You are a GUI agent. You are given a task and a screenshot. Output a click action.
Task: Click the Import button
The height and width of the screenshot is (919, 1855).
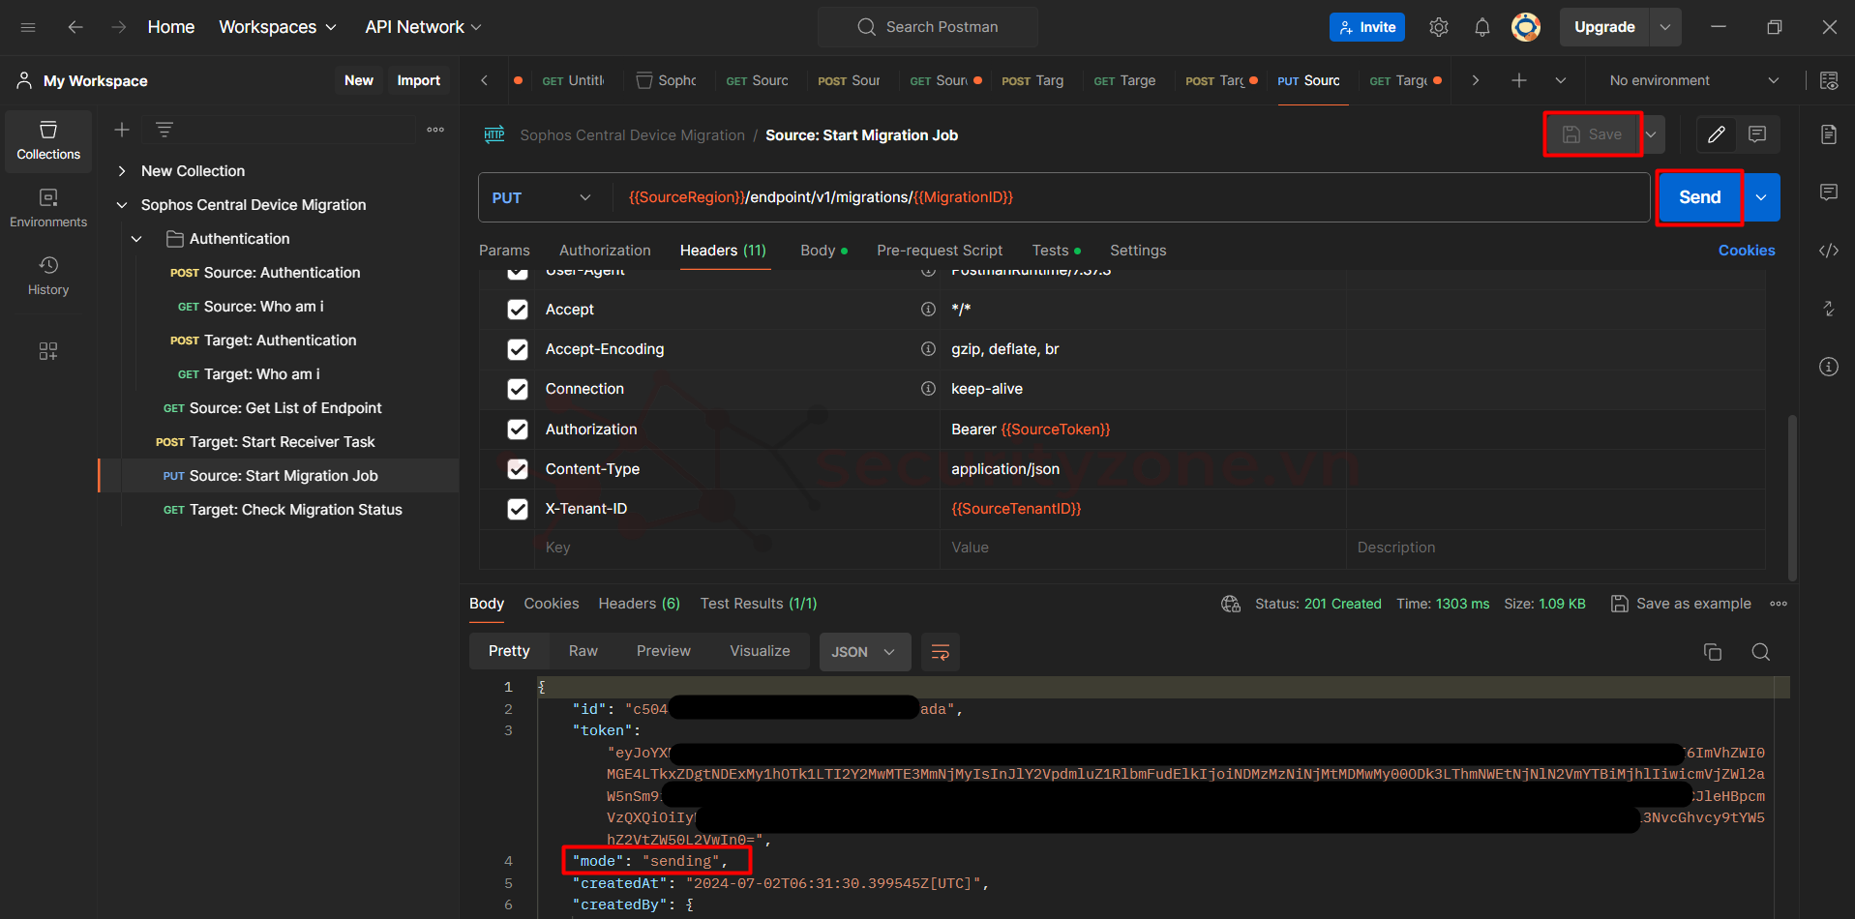pyautogui.click(x=418, y=80)
